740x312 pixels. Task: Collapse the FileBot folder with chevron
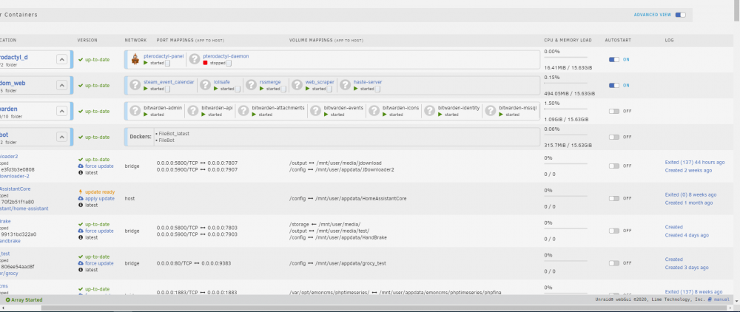point(61,137)
